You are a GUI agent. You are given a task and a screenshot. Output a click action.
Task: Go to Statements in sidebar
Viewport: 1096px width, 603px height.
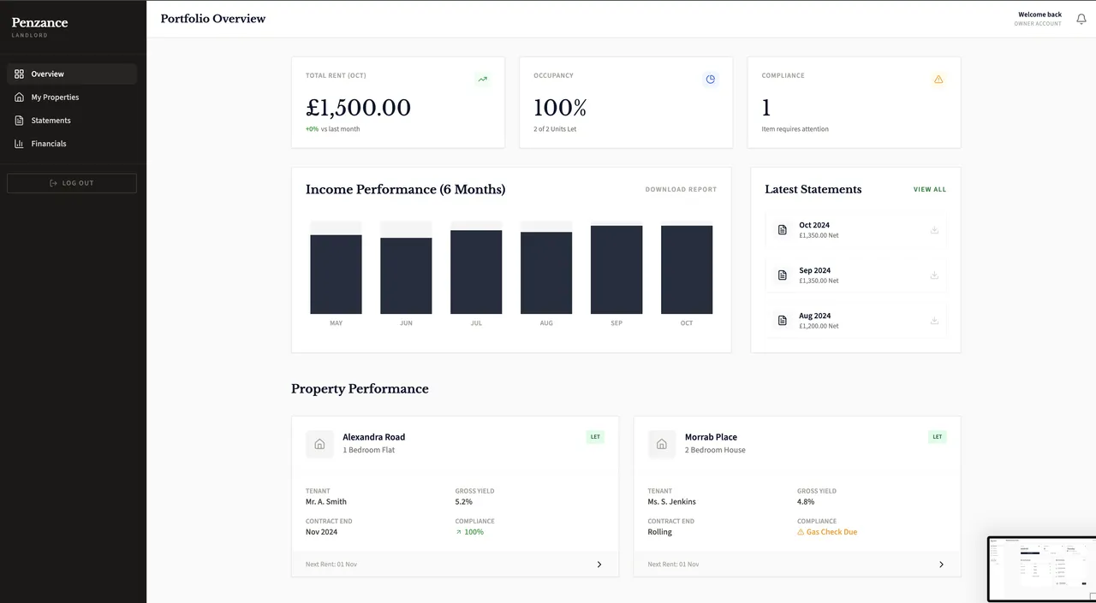51,121
